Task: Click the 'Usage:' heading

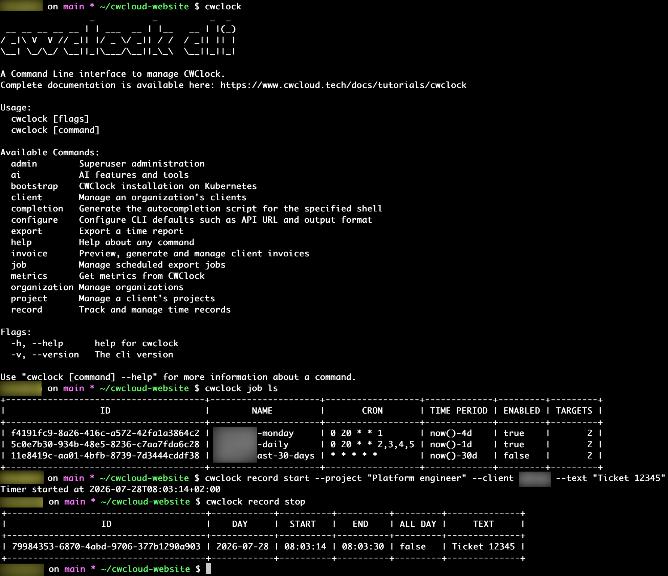Action: [x=16, y=107]
